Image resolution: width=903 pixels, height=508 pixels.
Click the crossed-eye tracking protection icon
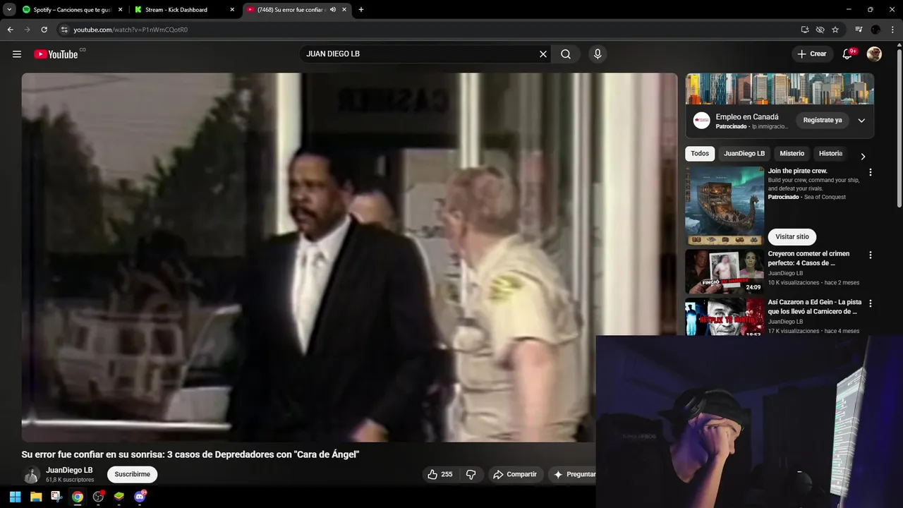pos(820,30)
